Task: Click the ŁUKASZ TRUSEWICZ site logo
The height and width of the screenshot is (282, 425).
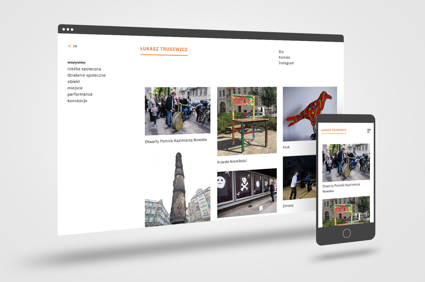Action: point(164,49)
